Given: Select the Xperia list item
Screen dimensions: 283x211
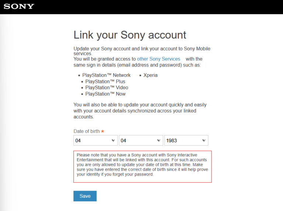Looking at the screenshot, I should pyautogui.click(x=150, y=75).
